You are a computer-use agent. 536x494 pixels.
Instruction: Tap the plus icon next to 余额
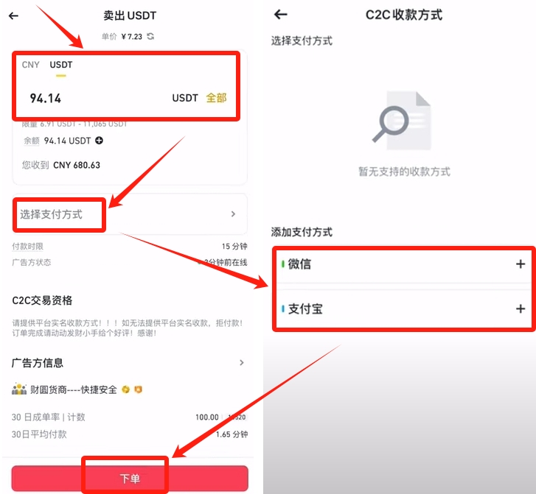[99, 141]
